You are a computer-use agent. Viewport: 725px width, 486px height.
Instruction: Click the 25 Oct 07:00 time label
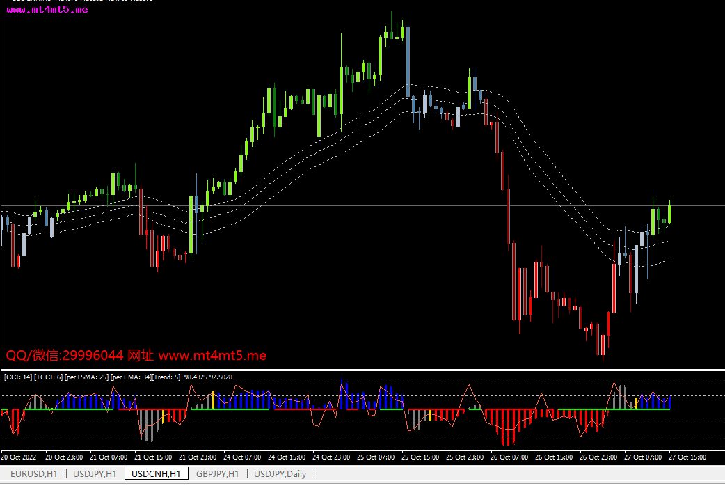point(376,457)
